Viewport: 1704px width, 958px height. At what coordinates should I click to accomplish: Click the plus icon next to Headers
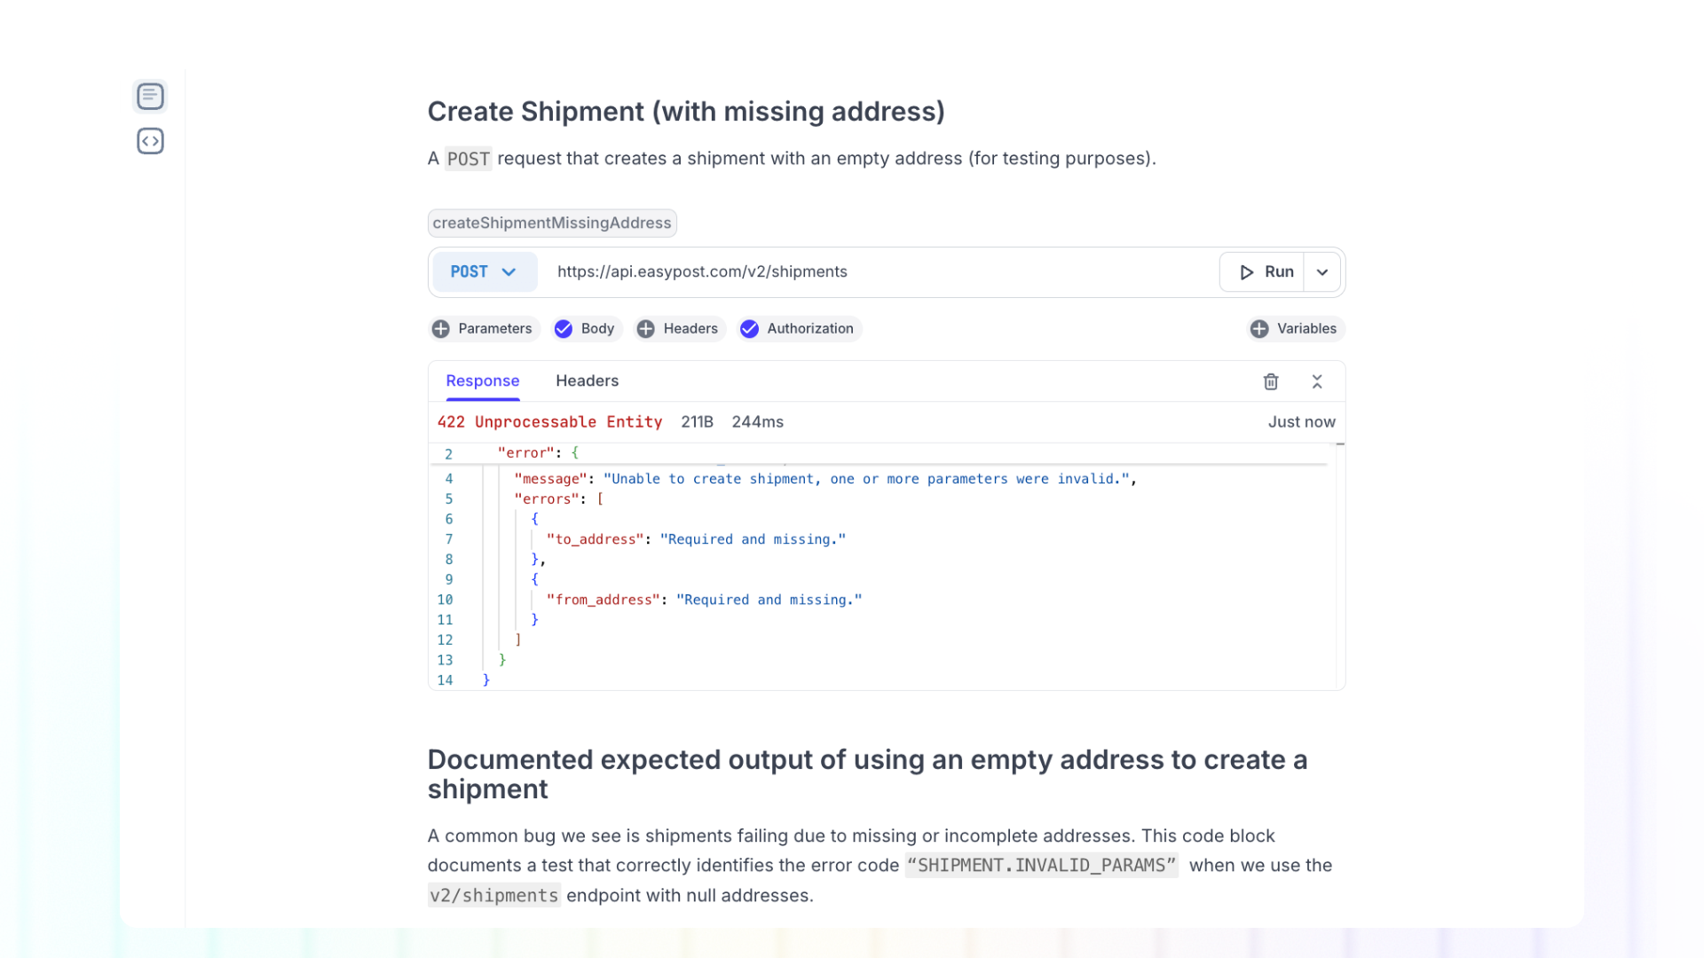point(646,329)
